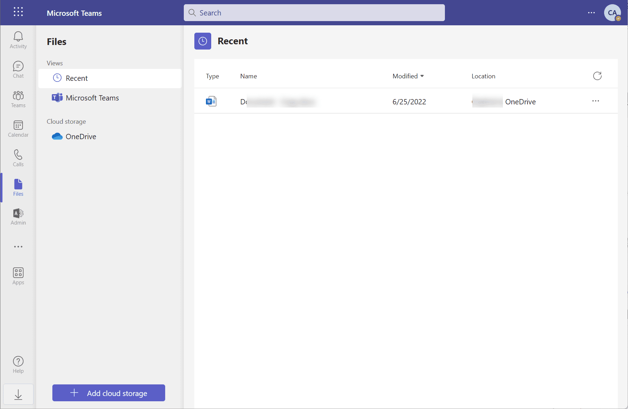This screenshot has height=409, width=628.
Task: Open the CA profile avatar
Action: click(612, 13)
